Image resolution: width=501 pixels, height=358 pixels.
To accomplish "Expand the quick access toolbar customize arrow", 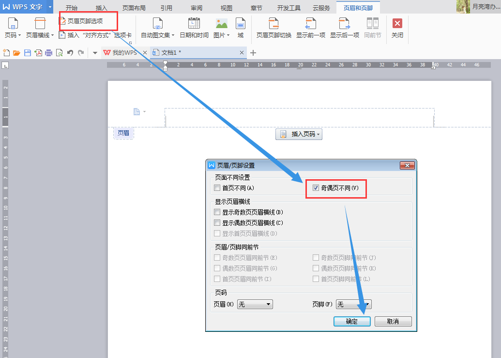I will pyautogui.click(x=95, y=53).
